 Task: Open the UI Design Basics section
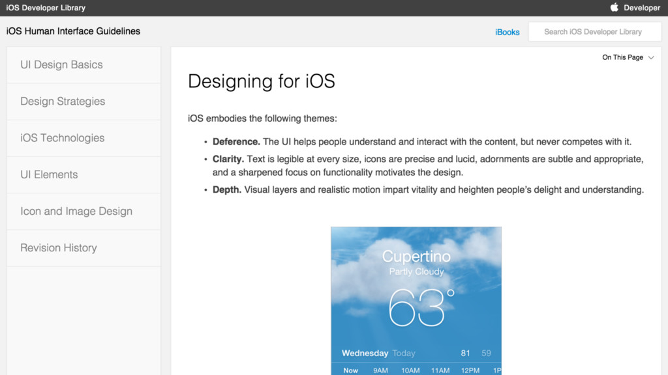[84, 64]
